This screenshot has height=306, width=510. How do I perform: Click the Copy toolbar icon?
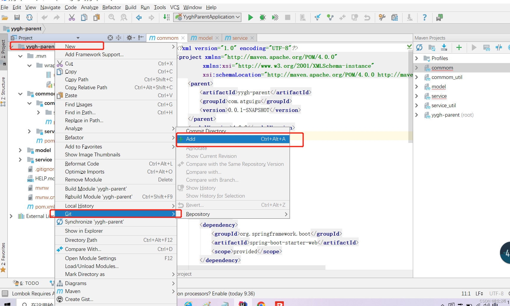click(x=84, y=17)
